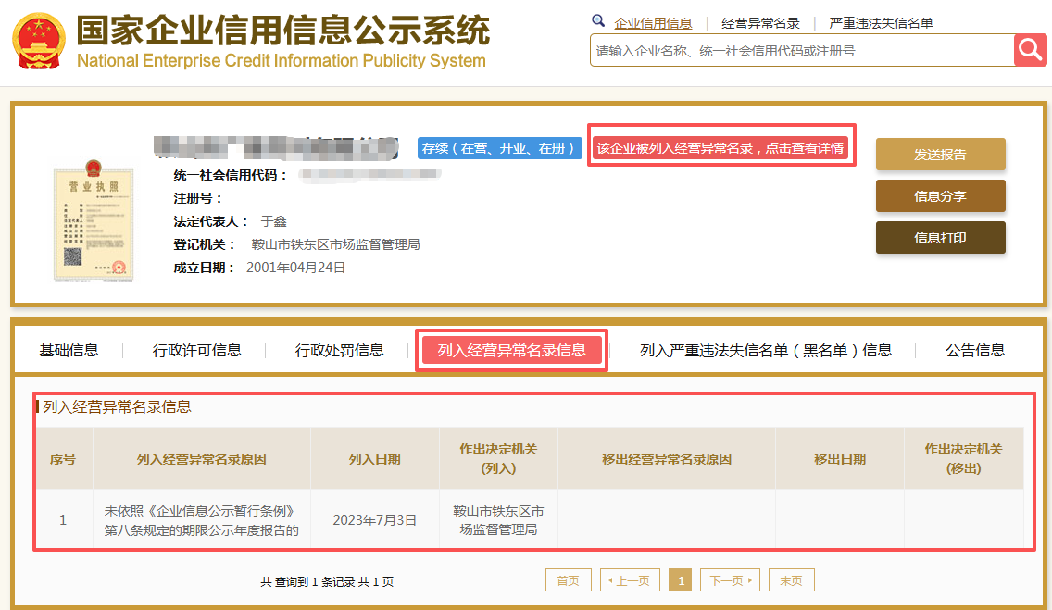Screen dimensions: 1052x610
Task: Go to 首页 in the pagination
Action: click(x=568, y=580)
